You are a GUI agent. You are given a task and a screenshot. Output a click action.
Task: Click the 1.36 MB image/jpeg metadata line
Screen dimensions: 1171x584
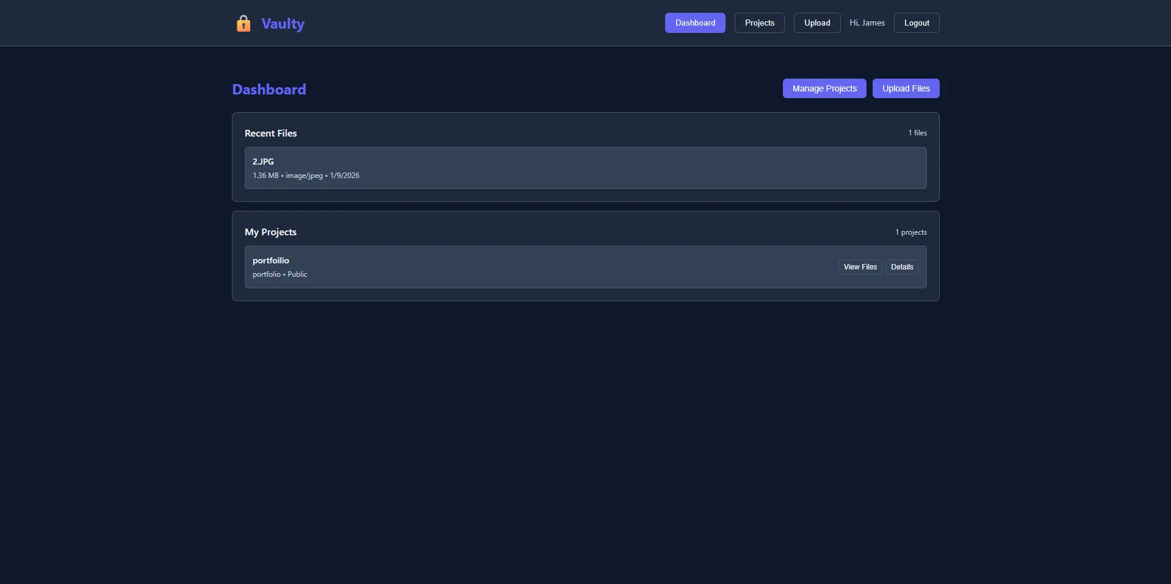306,176
